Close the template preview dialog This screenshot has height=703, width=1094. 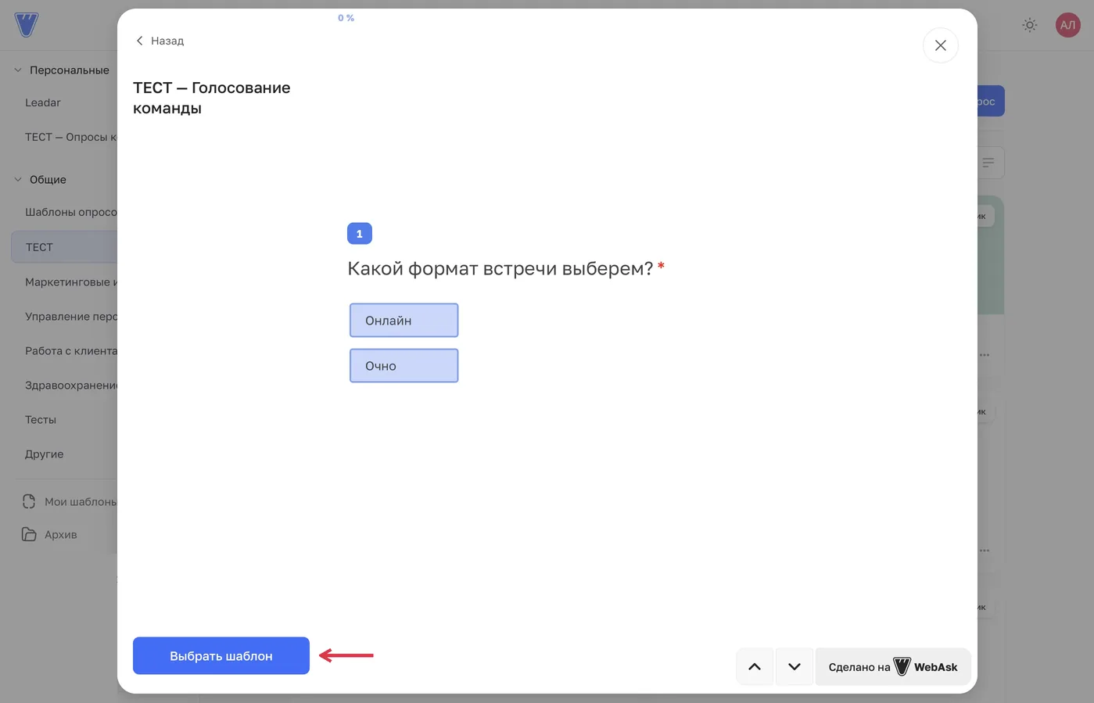[941, 45]
